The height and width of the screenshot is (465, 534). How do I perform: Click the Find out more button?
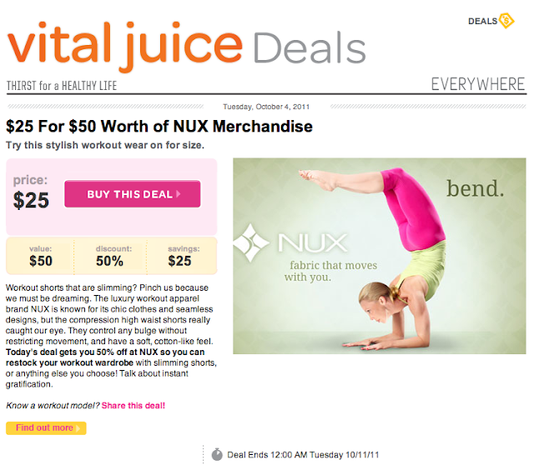[46, 428]
